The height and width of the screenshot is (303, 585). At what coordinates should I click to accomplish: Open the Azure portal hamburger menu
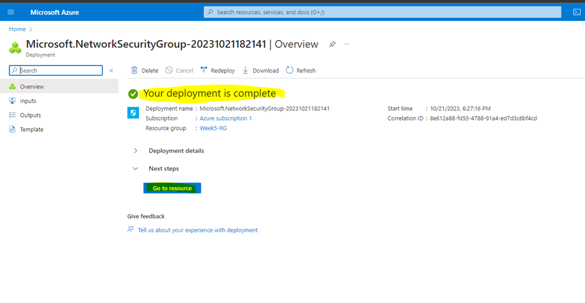pyautogui.click(x=11, y=12)
